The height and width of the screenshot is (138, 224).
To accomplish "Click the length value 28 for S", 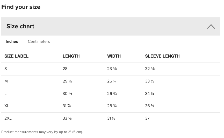I will 65,69.
